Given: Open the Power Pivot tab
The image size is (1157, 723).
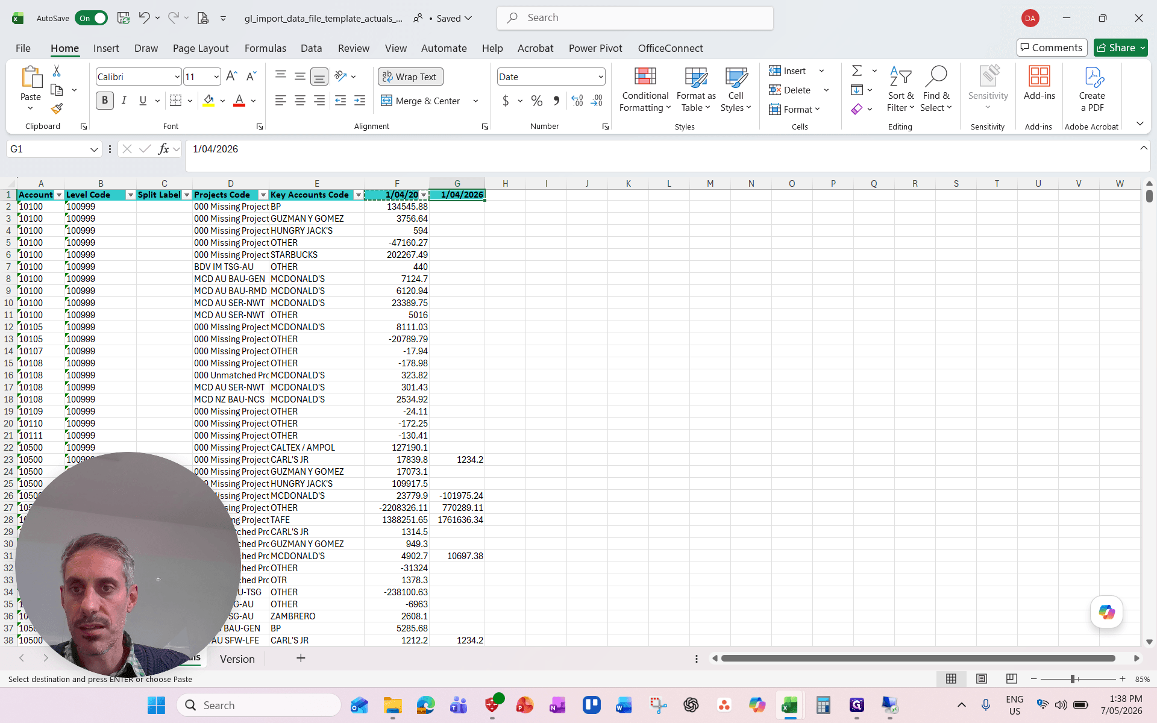Looking at the screenshot, I should (595, 48).
